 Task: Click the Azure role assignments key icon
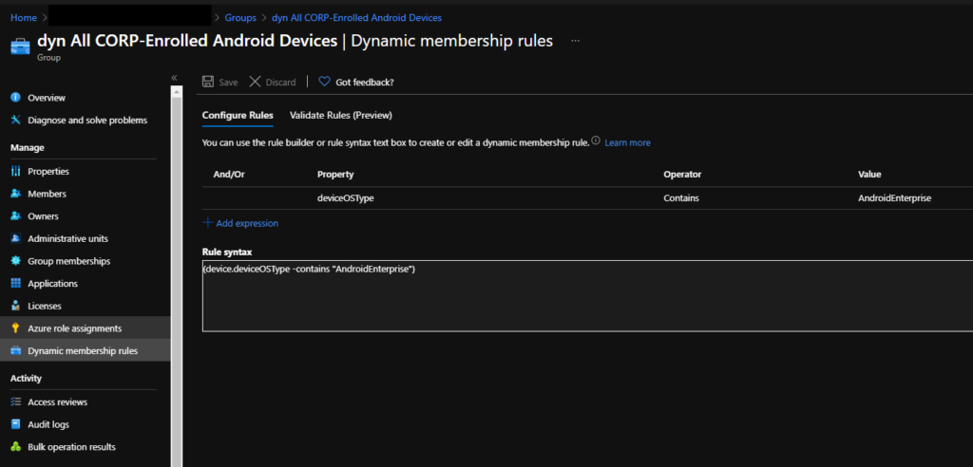point(16,328)
